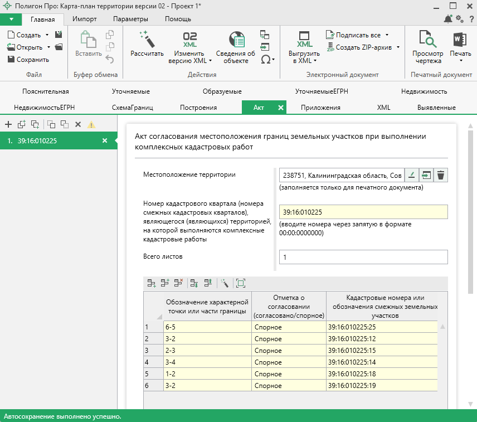The image size is (477, 422).
Task: Click fullscreen table icon in table toolbar
Action: coord(241,283)
